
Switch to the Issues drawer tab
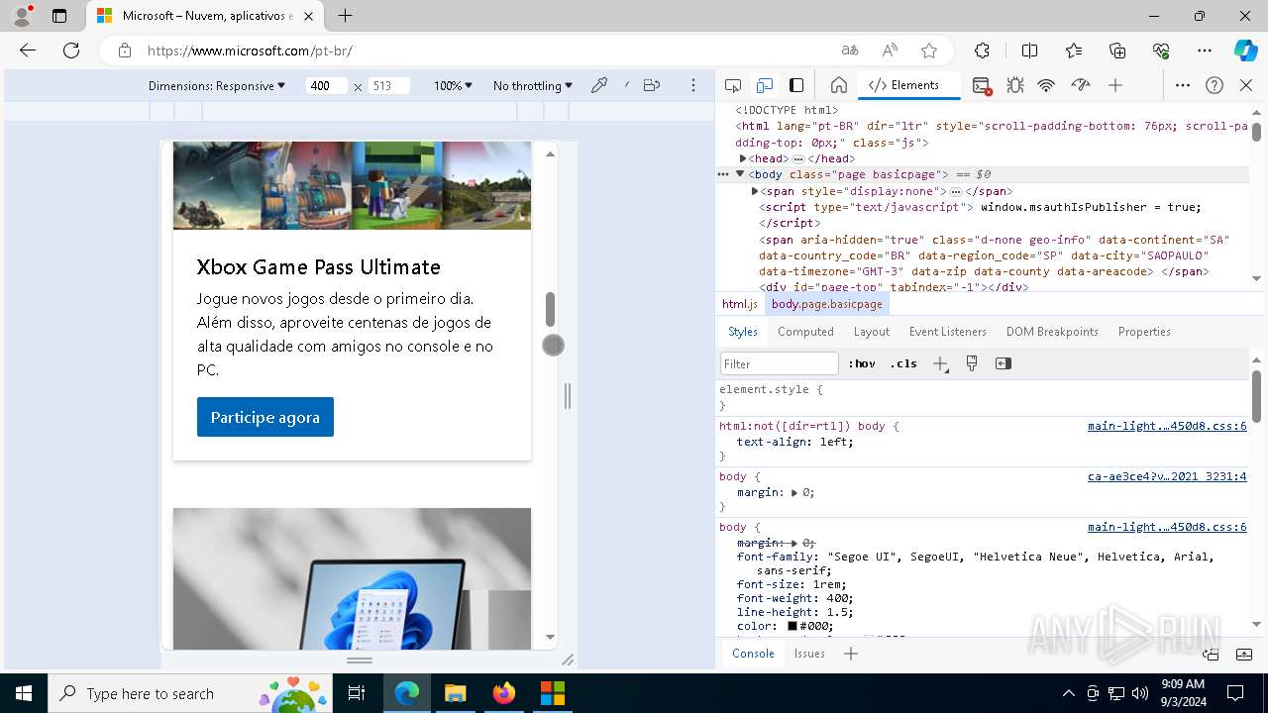pyautogui.click(x=809, y=654)
